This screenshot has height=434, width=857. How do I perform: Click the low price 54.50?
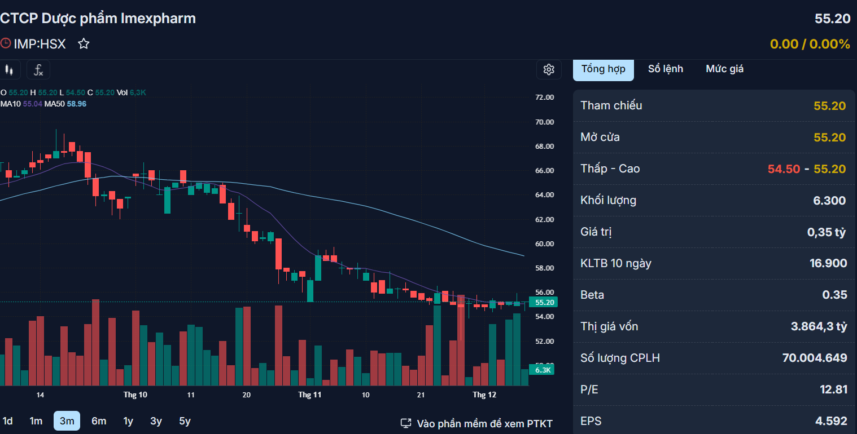click(784, 169)
